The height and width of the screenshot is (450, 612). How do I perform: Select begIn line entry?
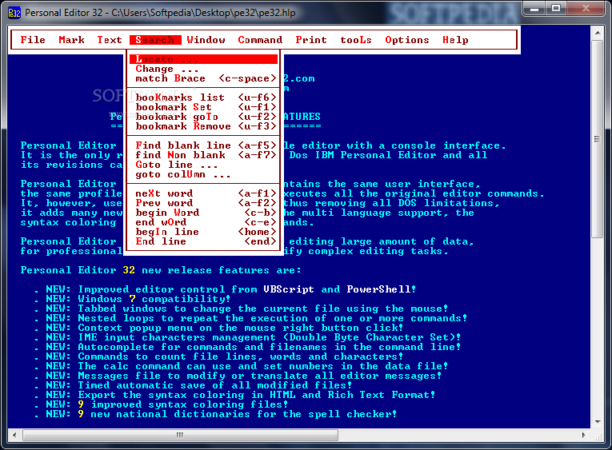pos(203,232)
